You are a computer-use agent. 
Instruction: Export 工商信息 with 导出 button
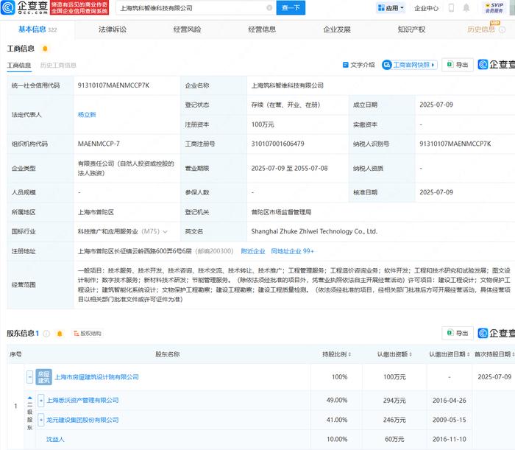tap(458, 65)
